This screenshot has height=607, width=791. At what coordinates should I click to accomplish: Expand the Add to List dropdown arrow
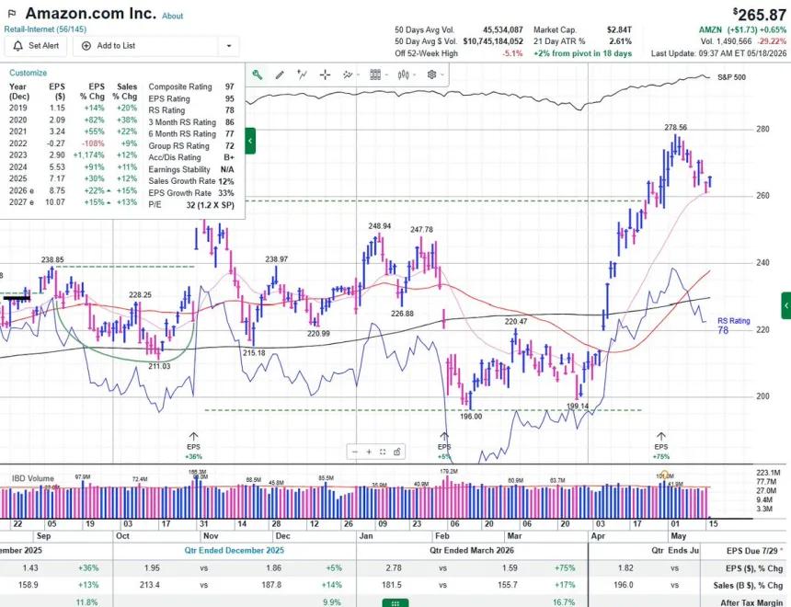[x=229, y=46]
